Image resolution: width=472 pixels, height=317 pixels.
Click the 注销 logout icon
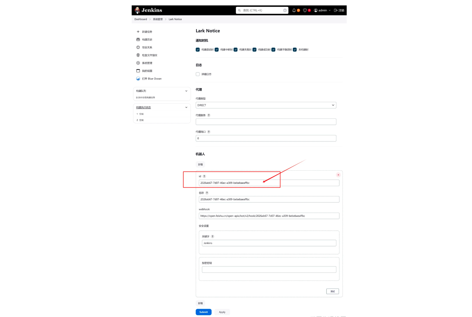coord(336,10)
